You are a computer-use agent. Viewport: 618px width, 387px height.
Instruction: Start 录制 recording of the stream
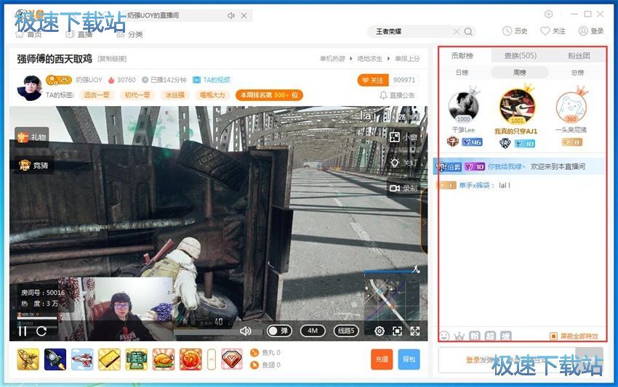pos(404,188)
